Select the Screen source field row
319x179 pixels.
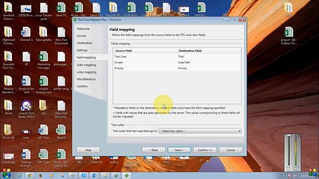point(177,63)
